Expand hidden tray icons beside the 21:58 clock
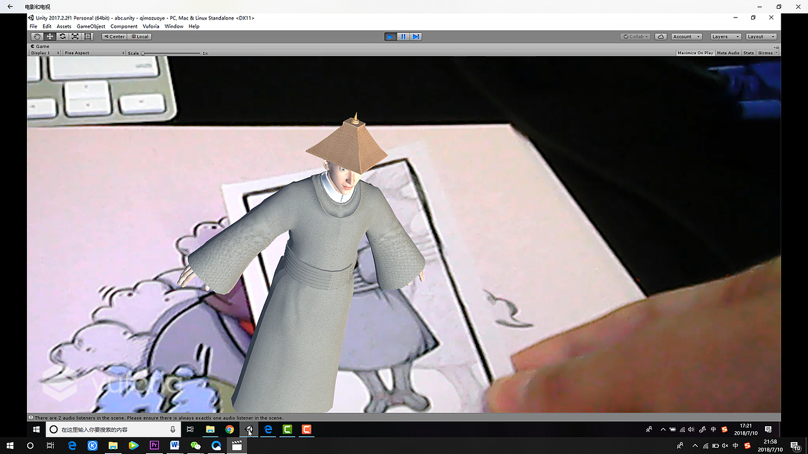Viewport: 808px width, 454px height. coord(695,446)
